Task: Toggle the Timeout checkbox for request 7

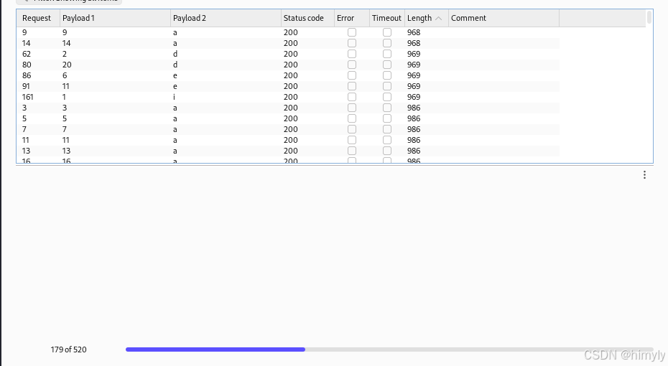Action: point(387,129)
